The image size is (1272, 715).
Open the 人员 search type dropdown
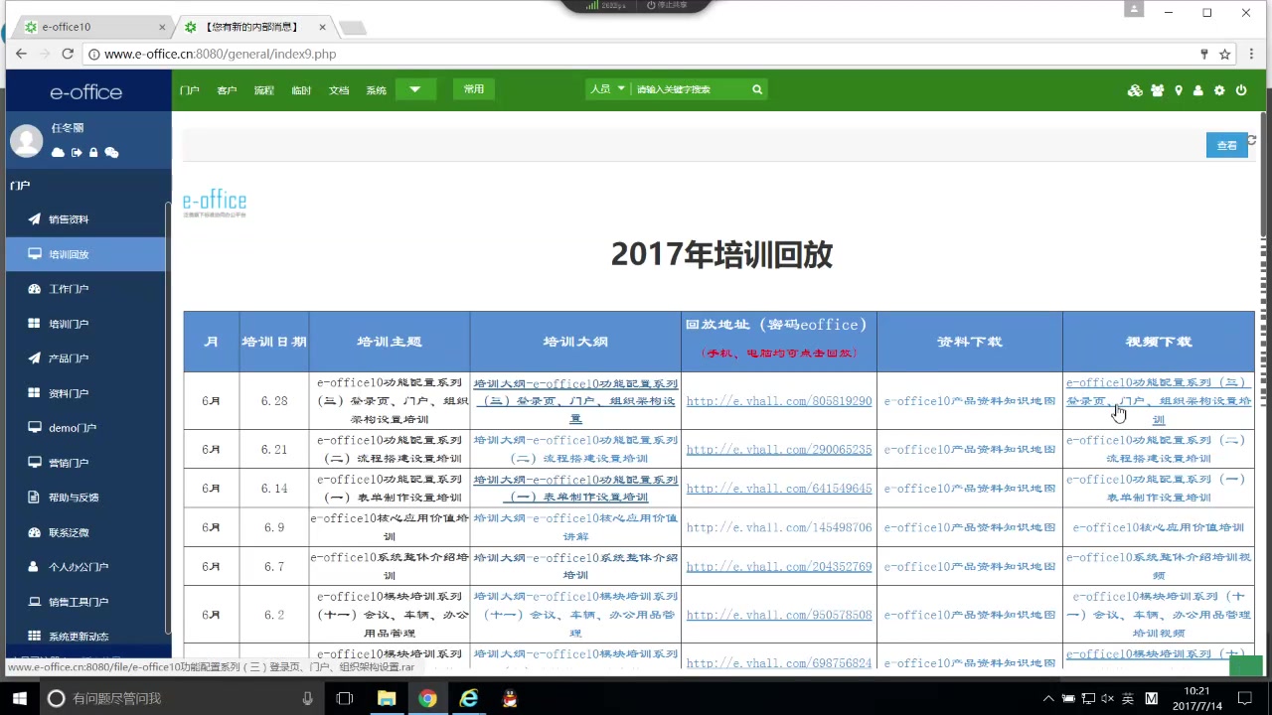click(607, 89)
